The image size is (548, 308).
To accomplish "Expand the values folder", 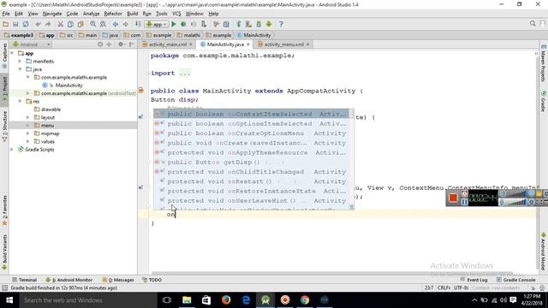I will coord(28,141).
